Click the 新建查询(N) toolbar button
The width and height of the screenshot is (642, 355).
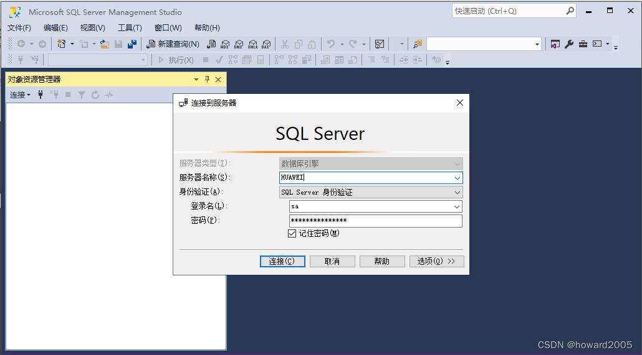[173, 44]
